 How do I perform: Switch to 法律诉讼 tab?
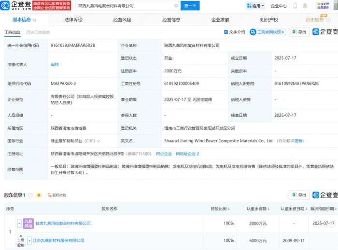(x=73, y=20)
